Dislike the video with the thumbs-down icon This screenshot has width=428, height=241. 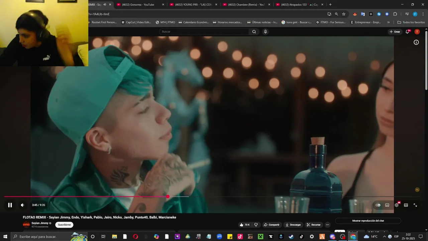[x=256, y=225]
